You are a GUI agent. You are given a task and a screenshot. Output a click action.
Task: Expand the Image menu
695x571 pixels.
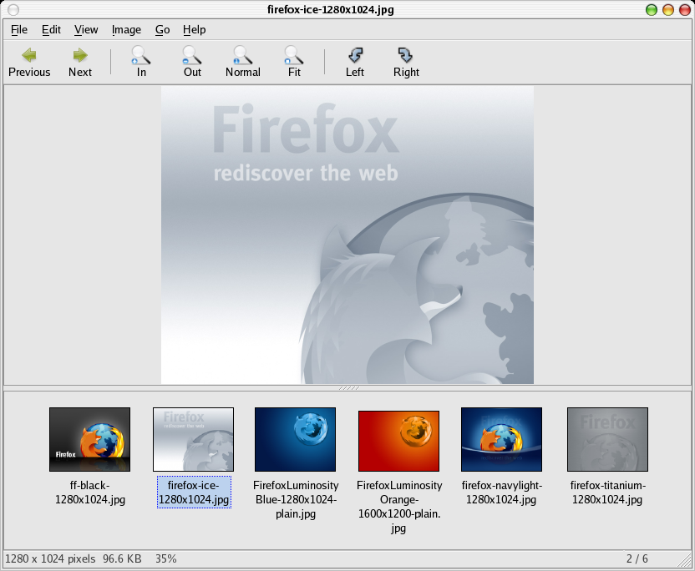point(126,29)
